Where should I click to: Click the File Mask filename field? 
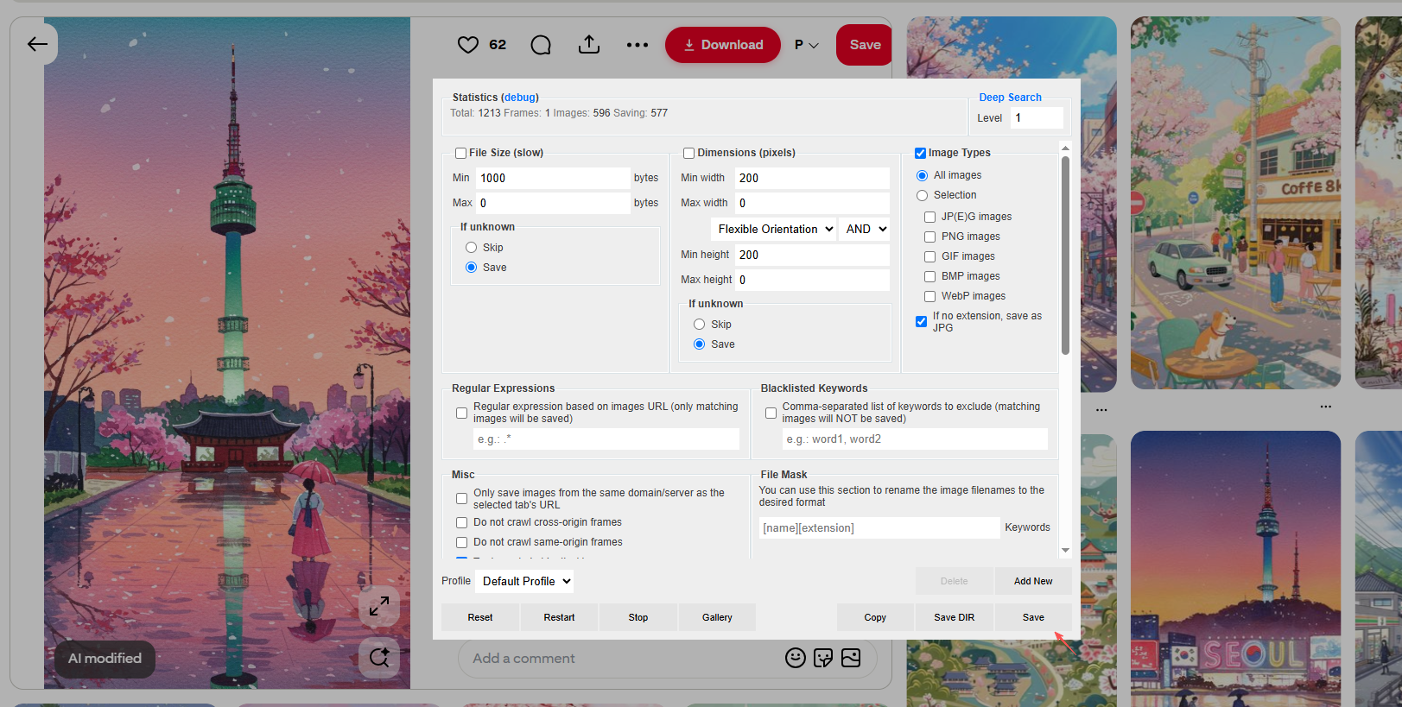(879, 527)
